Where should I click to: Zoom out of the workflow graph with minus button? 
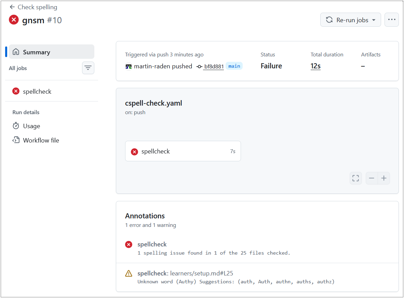click(372, 178)
